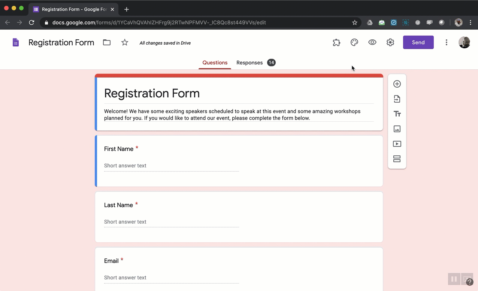Click the purple Send button
Screen dimensions: 478x291
click(418, 42)
